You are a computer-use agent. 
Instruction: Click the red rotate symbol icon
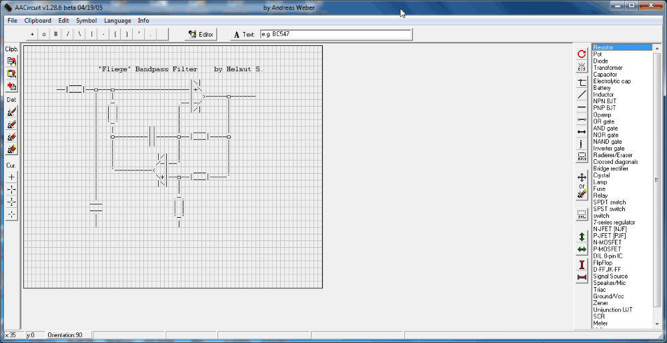(x=582, y=54)
